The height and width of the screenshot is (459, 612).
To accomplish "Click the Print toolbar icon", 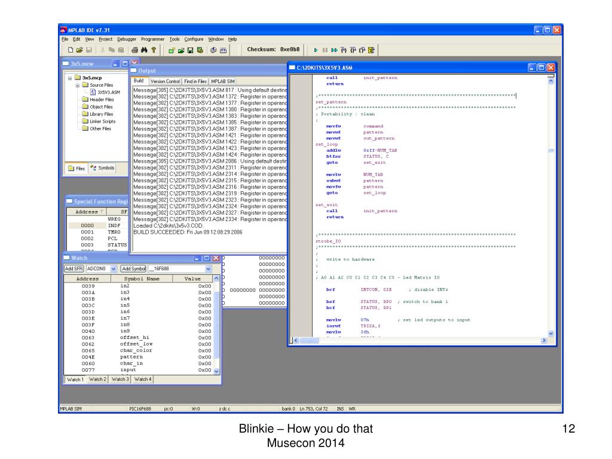I will [134, 50].
